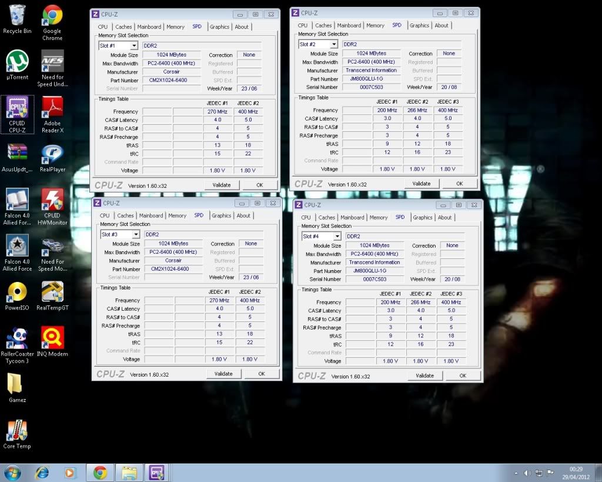Click the 23 / 06 week/year in Slot #1 window
This screenshot has width=602, height=482.
[x=249, y=88]
